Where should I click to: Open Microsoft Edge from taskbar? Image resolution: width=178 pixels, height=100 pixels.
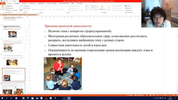pyautogui.click(x=28, y=98)
